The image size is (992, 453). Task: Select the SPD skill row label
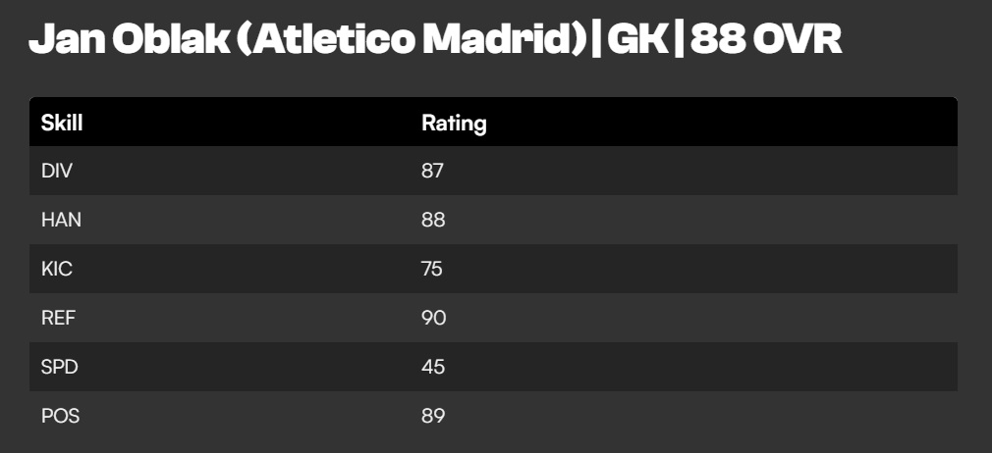point(60,367)
